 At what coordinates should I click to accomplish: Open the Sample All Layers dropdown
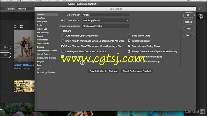tap(25, 9)
